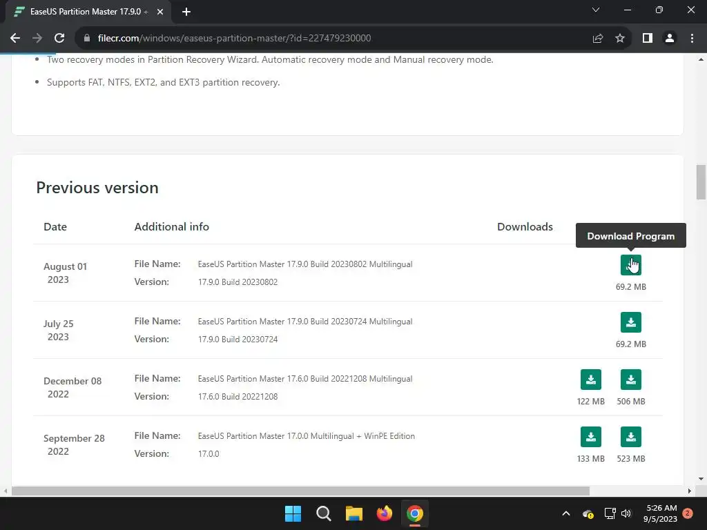Viewport: 707px width, 530px height.
Task: Click version text '17.9.0 Build 20230724'
Action: [x=238, y=340]
